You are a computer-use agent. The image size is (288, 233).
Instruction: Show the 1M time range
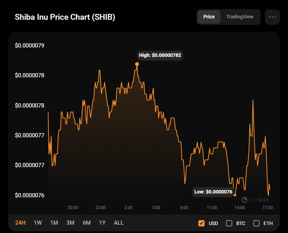coord(54,223)
